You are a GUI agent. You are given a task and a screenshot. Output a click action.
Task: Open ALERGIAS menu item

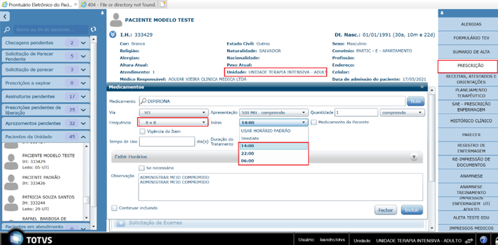pyautogui.click(x=471, y=24)
